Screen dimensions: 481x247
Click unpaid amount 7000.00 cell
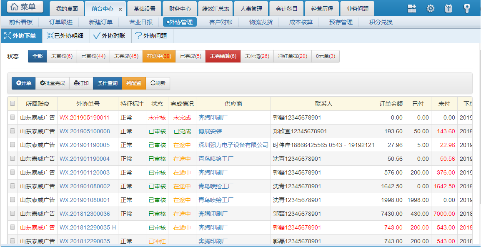click(x=444, y=214)
